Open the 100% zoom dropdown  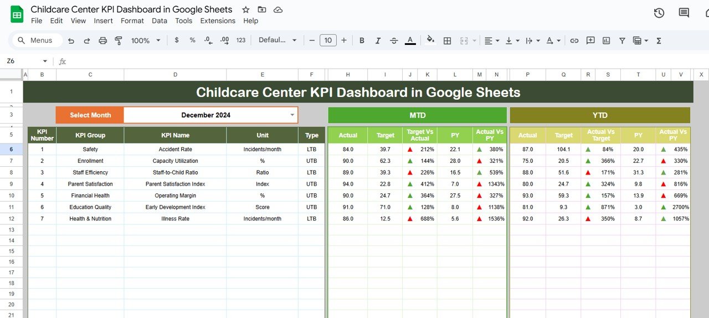pos(146,40)
